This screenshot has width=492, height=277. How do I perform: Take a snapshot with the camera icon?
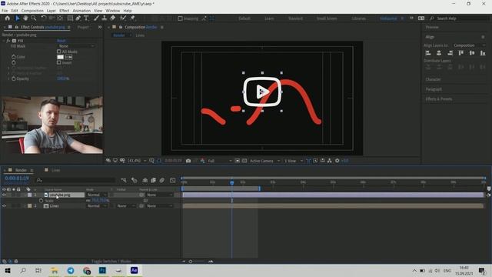point(188,161)
